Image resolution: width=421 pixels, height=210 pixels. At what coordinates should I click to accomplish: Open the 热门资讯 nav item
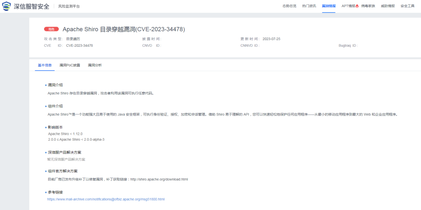[x=309, y=6]
